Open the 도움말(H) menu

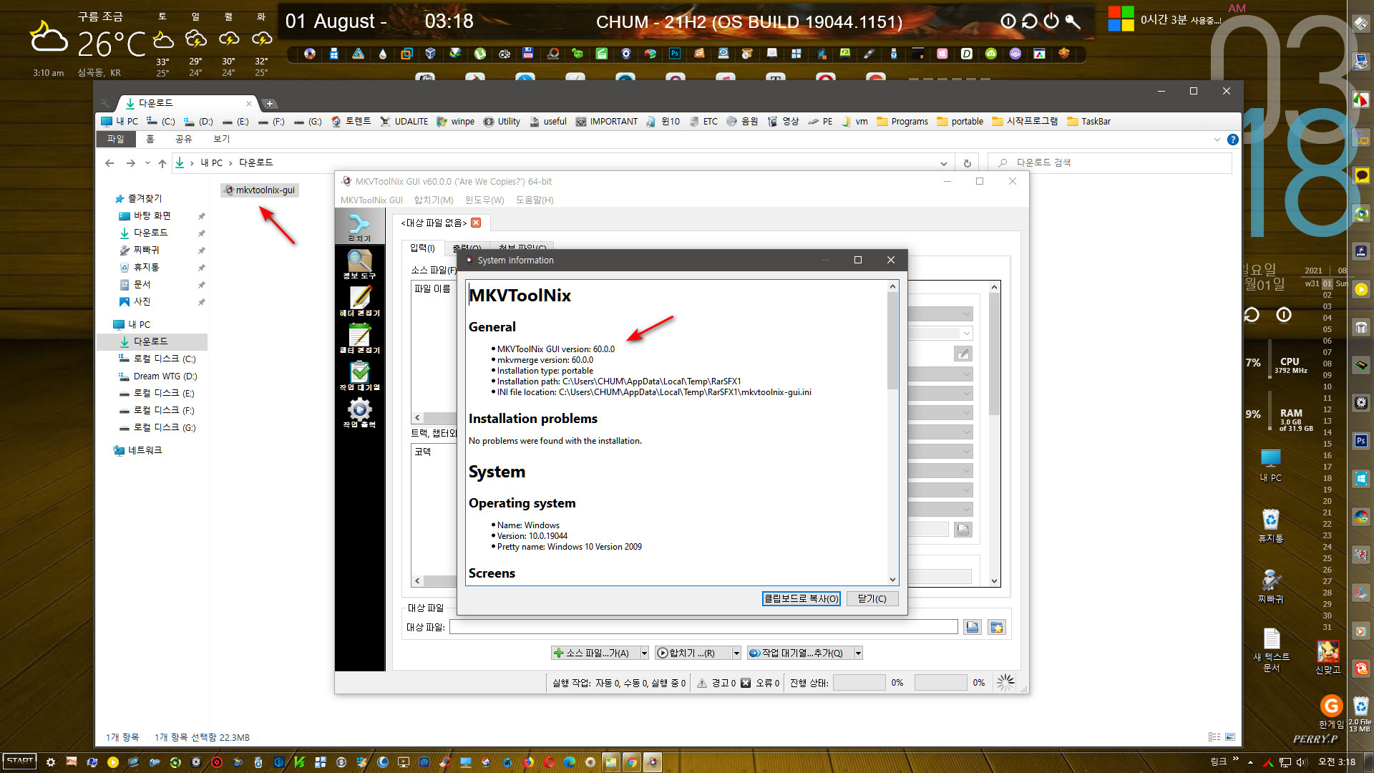point(535,200)
